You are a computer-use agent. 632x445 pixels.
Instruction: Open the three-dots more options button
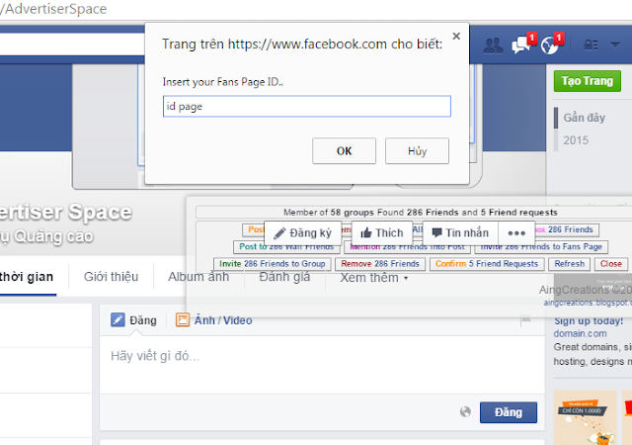[516, 233]
